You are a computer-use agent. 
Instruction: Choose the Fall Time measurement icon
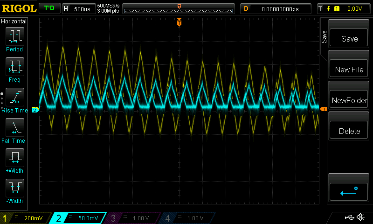tap(14, 127)
